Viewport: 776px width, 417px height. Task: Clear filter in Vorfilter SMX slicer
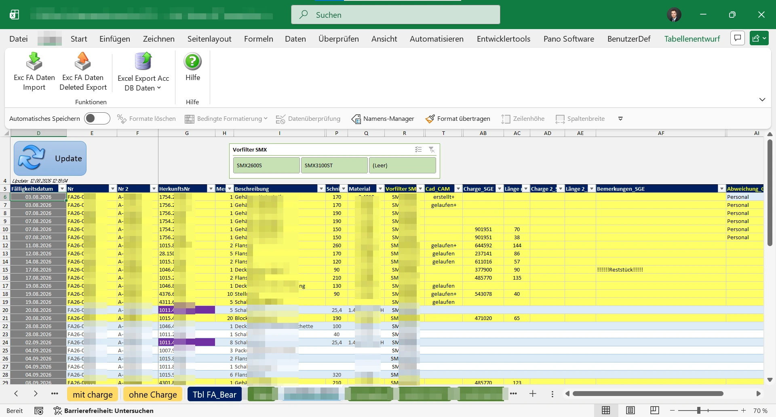click(432, 150)
